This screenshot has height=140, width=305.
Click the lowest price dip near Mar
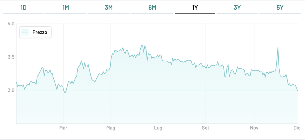(65, 93)
